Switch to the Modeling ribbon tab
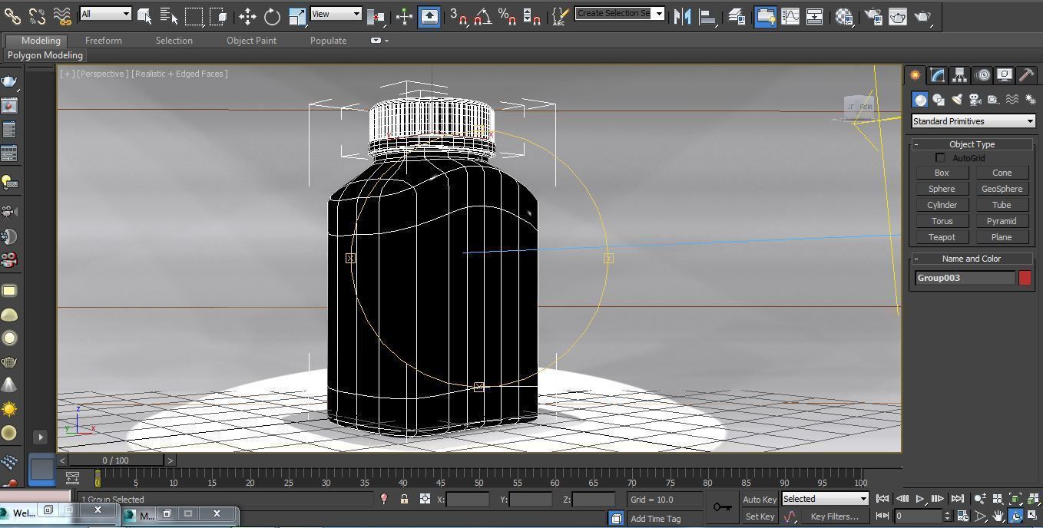Viewport: 1043px width, 528px height. (x=41, y=41)
